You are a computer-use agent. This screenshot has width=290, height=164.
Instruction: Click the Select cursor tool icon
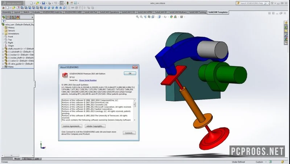pos(62,3)
